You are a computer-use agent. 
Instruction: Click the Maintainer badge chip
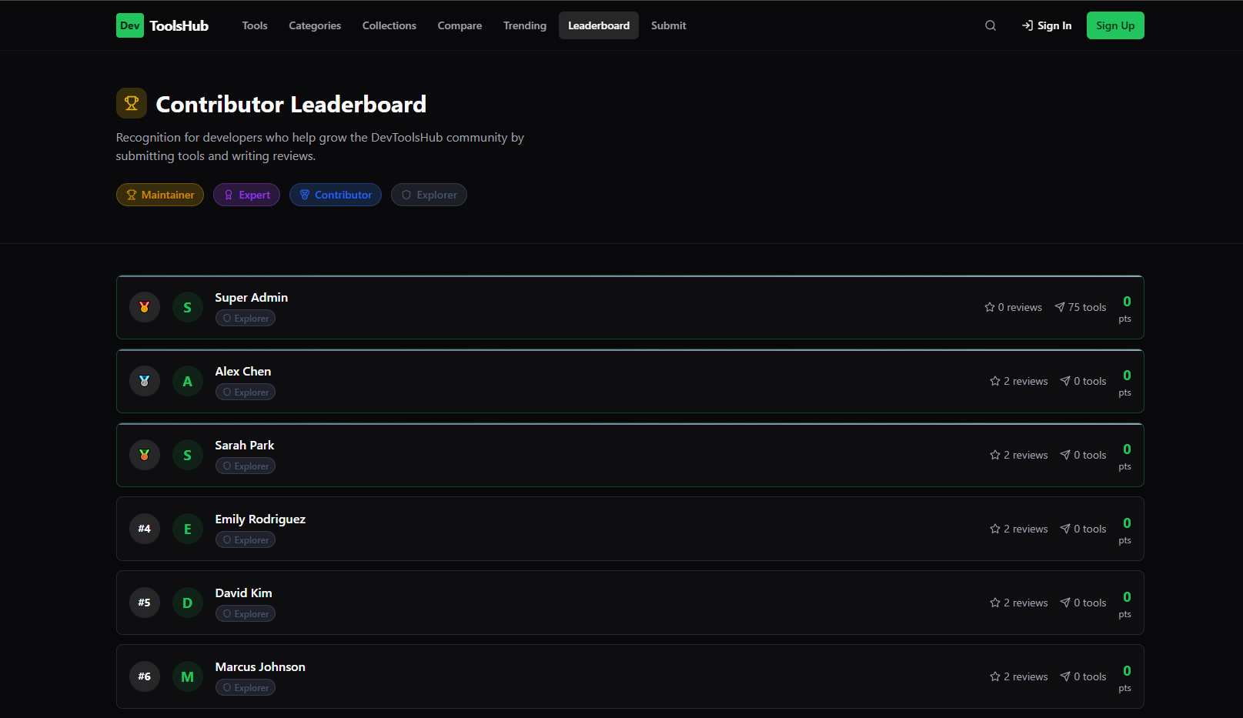160,195
